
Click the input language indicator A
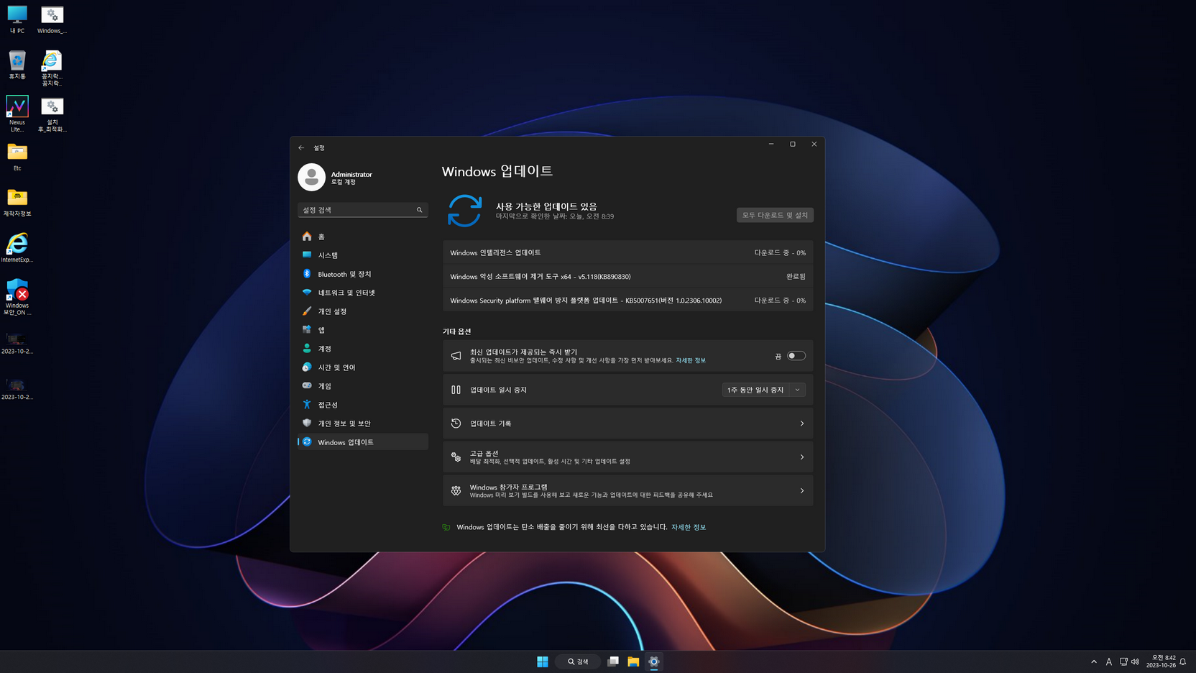point(1108,661)
